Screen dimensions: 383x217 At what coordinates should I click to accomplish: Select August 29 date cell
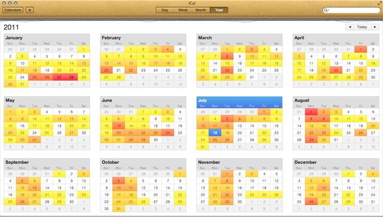[x=311, y=140]
